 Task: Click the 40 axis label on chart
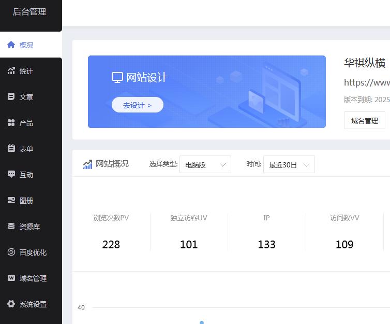[81, 307]
